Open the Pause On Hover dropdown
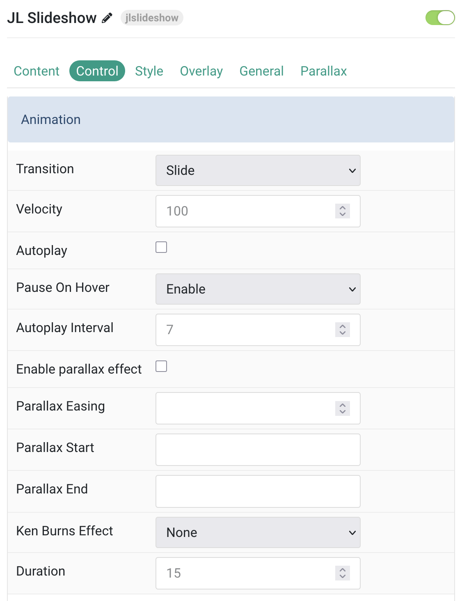This screenshot has width=462, height=601. [258, 289]
